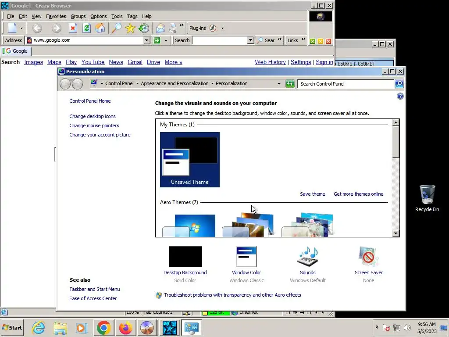Open Screen Saver settings icon
The width and height of the screenshot is (449, 337).
[x=368, y=256]
